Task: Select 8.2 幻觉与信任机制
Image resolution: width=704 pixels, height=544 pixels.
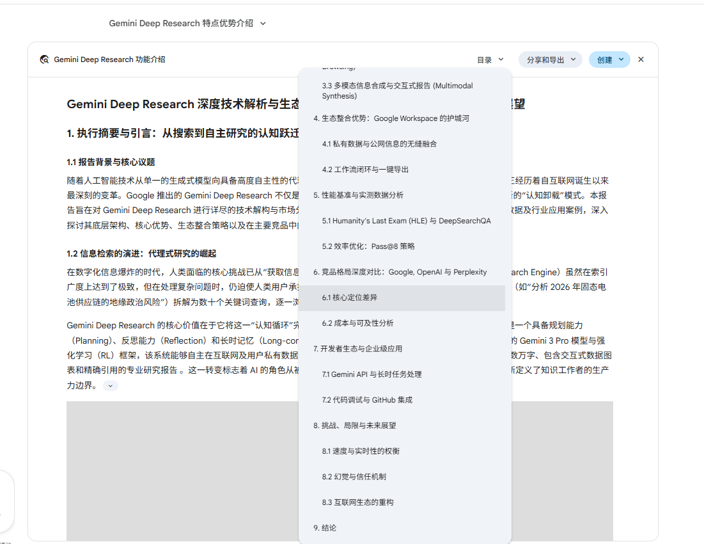Action: (x=402, y=477)
